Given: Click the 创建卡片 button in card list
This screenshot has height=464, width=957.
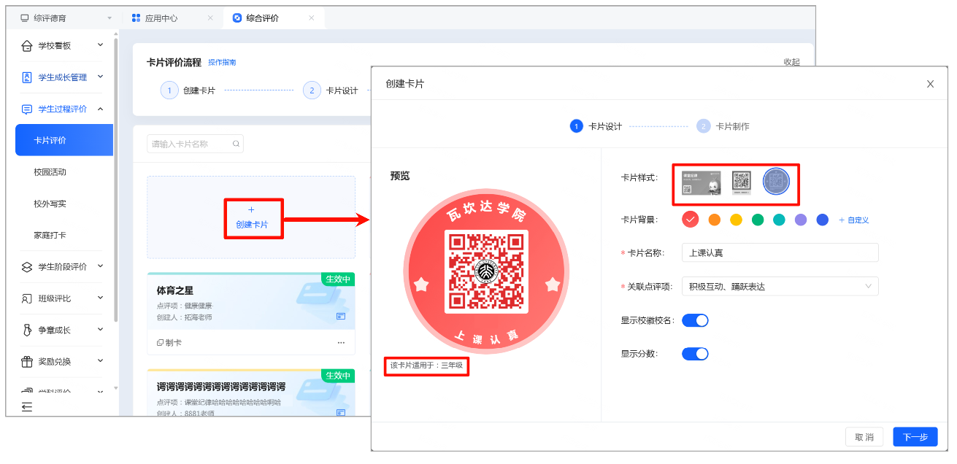Looking at the screenshot, I should click(x=251, y=217).
